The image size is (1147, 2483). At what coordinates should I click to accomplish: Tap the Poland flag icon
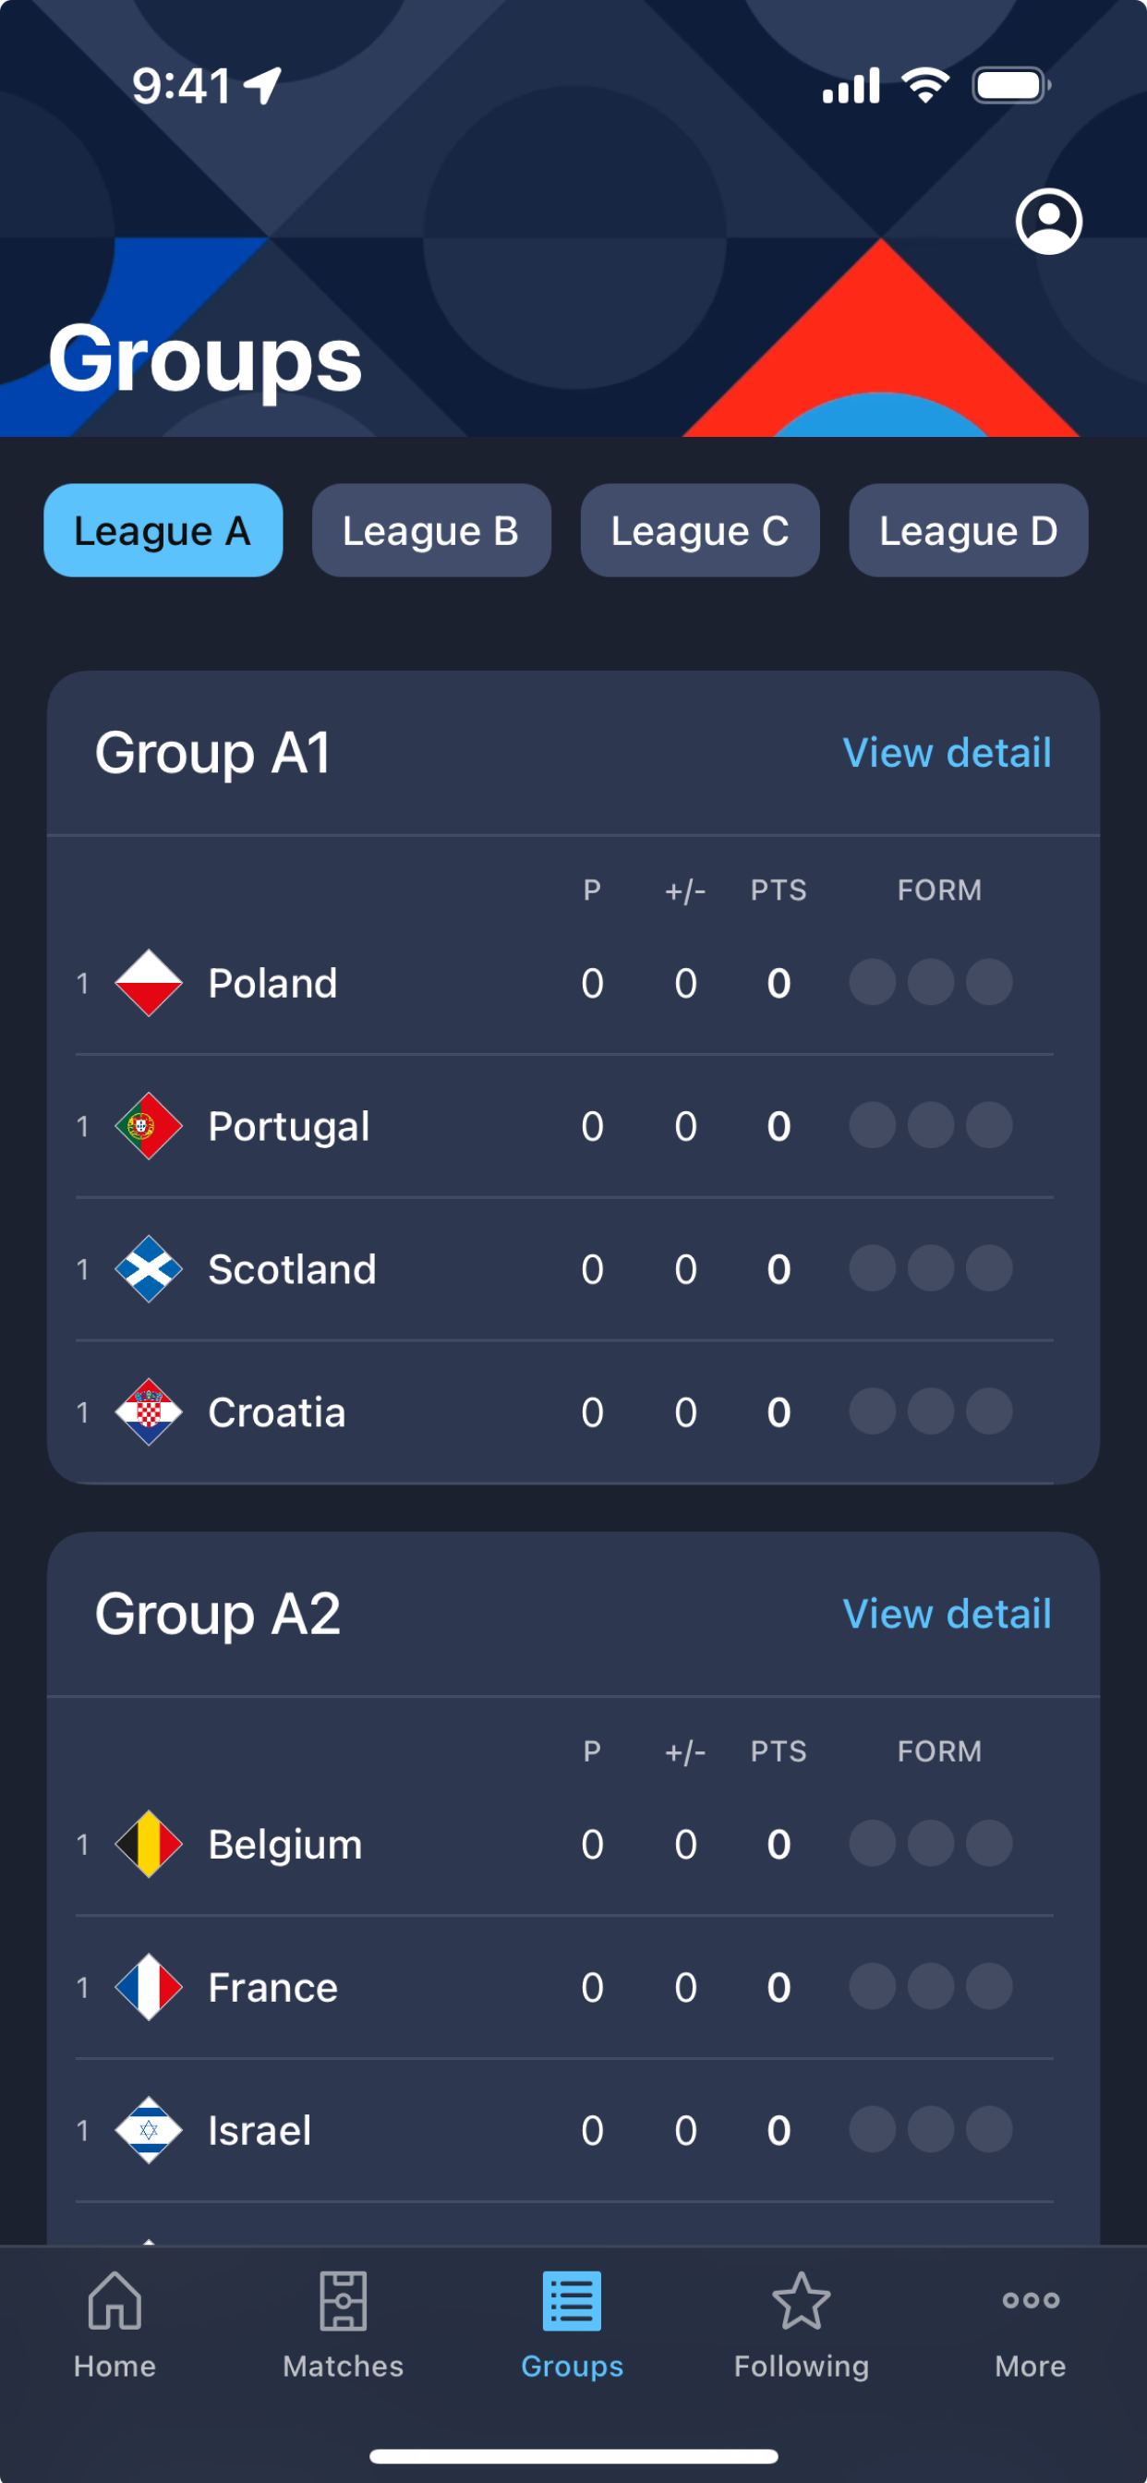(x=149, y=983)
